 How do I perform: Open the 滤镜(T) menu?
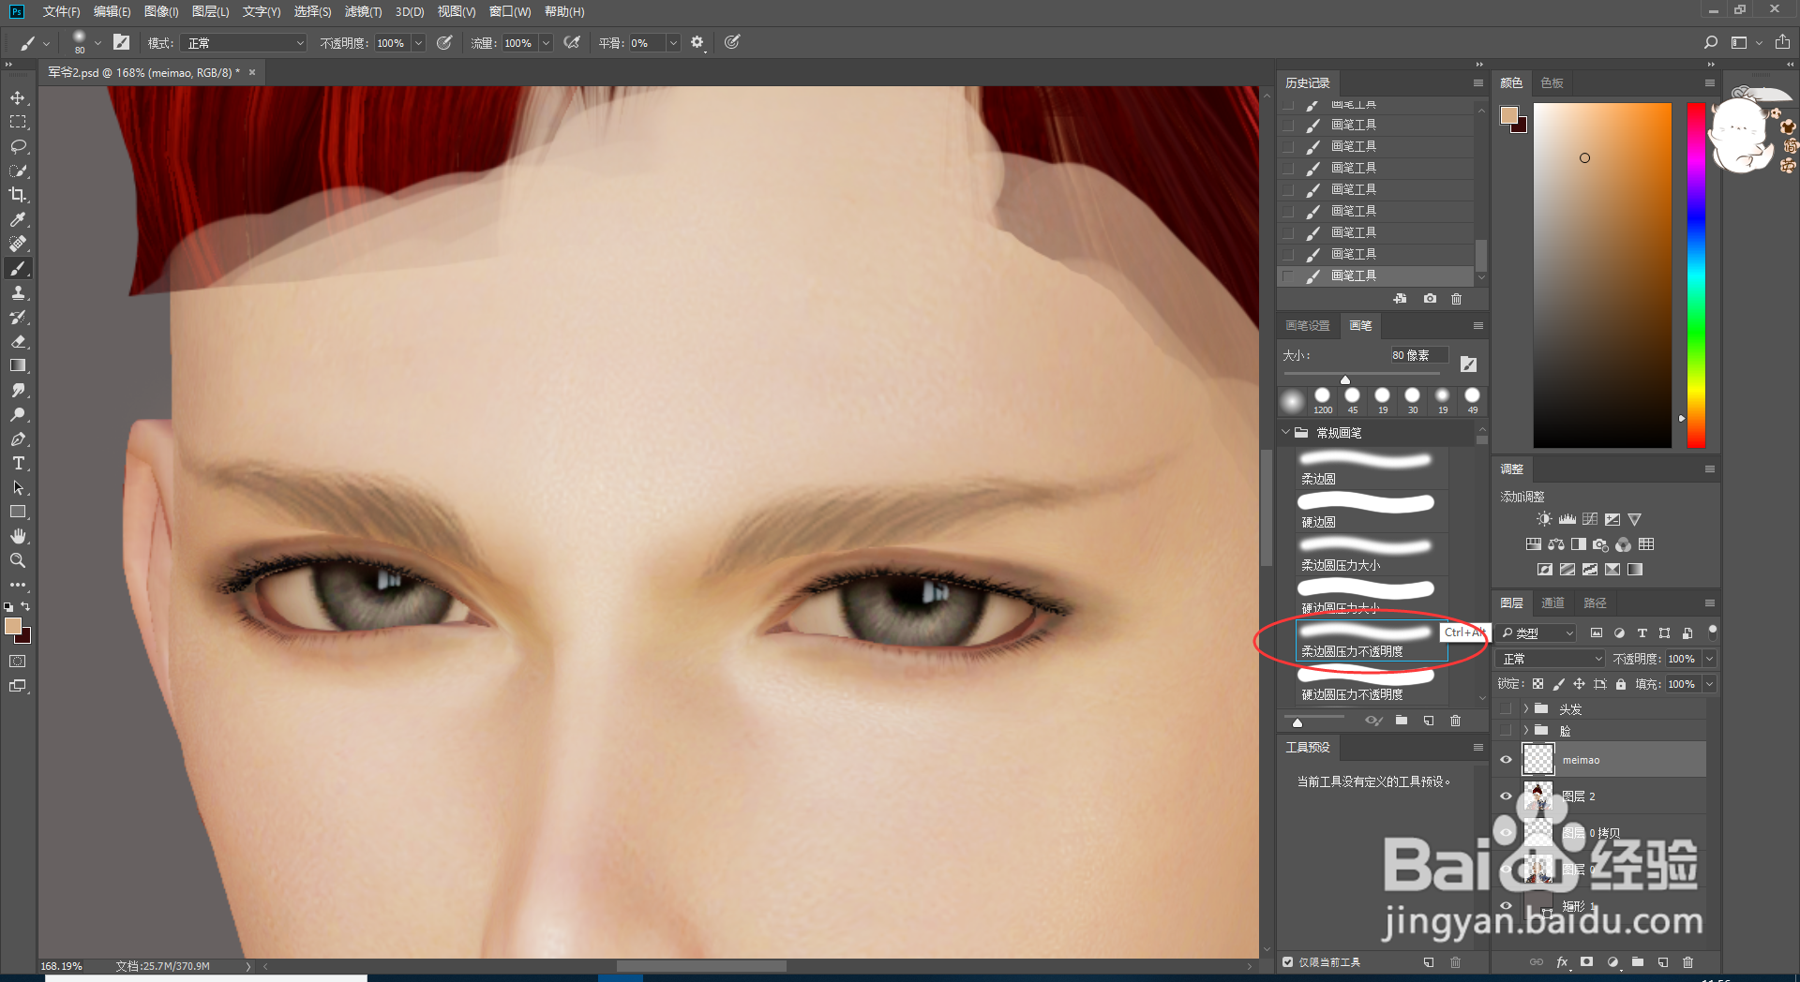tap(363, 11)
